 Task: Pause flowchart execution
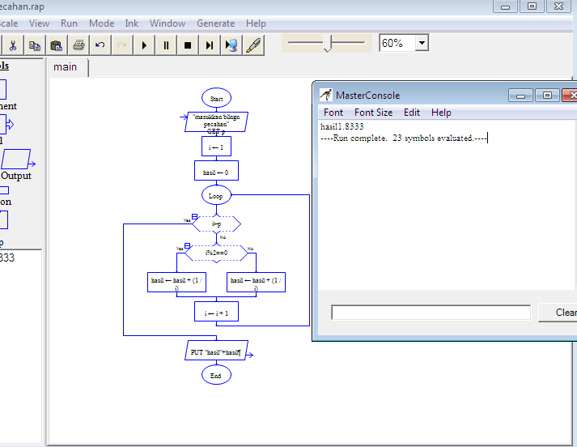(x=166, y=45)
